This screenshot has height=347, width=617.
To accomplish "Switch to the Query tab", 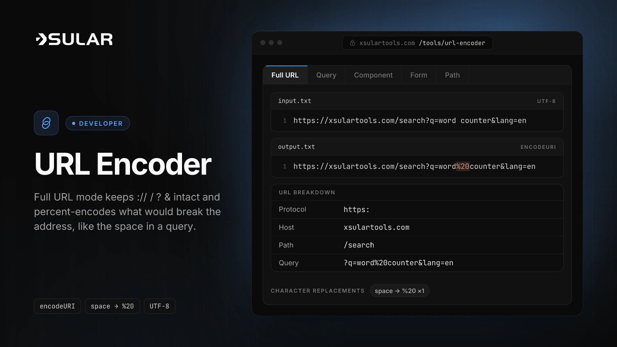I will 326,75.
